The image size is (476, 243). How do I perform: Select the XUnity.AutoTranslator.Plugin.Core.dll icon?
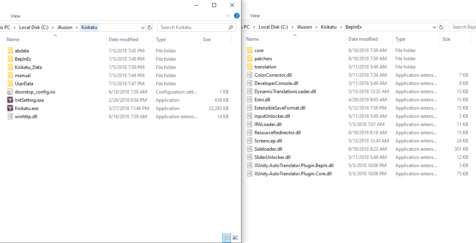point(250,174)
